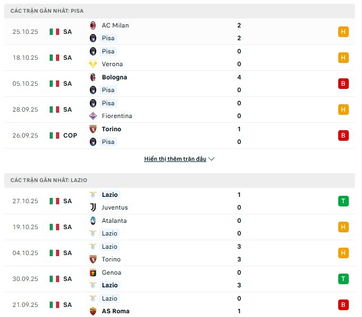Select the 'Các trận gần nhất: Pisa' header

(x=47, y=11)
